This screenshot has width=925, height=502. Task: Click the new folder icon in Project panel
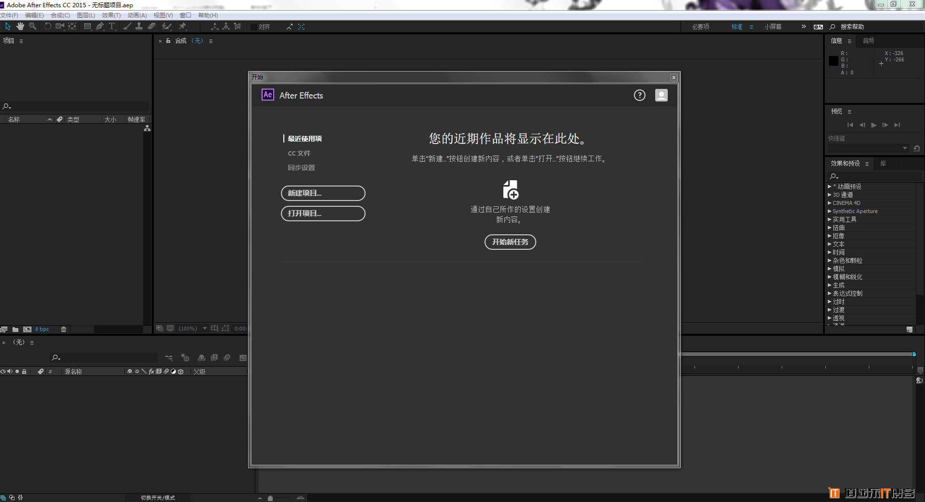(15, 330)
